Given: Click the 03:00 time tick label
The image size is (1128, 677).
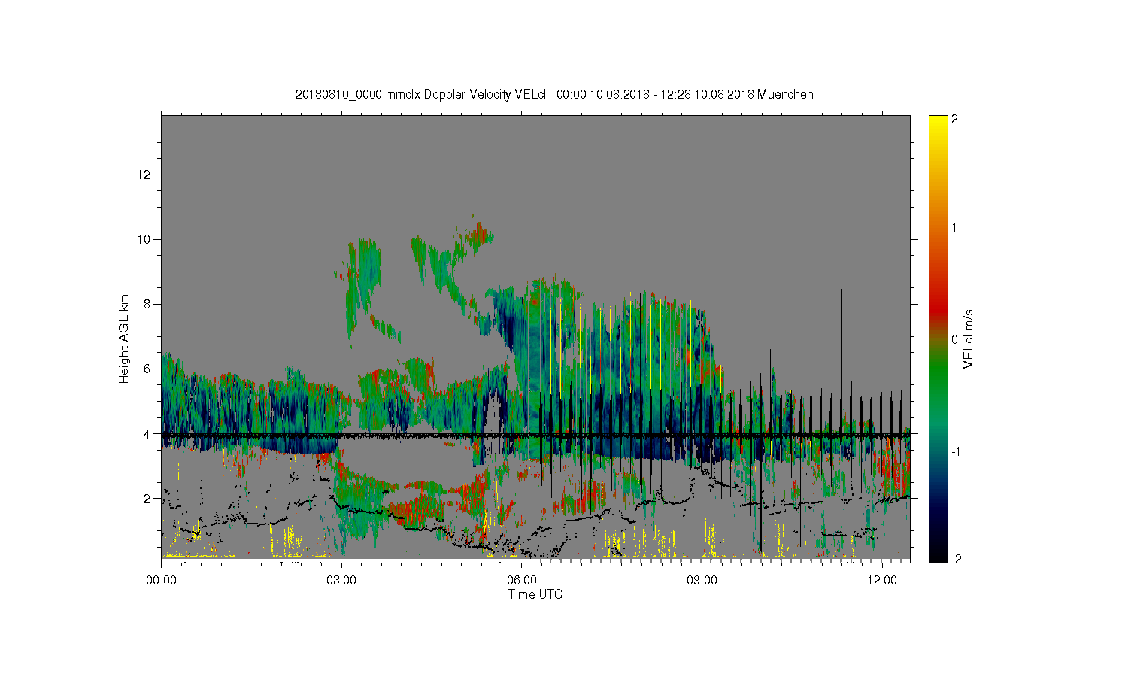Looking at the screenshot, I should click(x=341, y=581).
